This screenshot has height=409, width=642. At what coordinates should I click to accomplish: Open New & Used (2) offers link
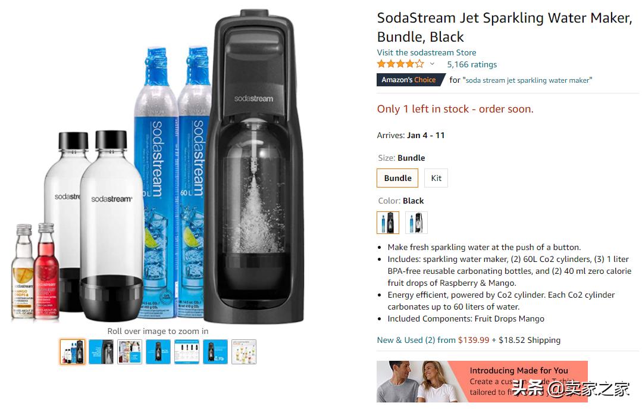point(416,340)
